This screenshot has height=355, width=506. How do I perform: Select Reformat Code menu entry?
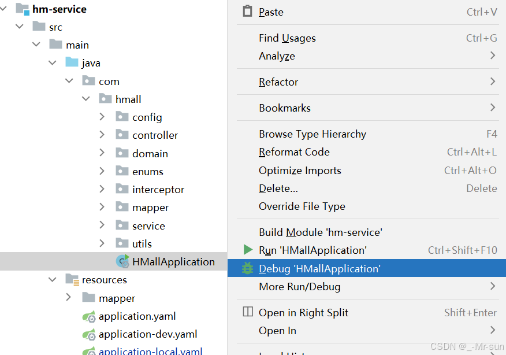294,152
